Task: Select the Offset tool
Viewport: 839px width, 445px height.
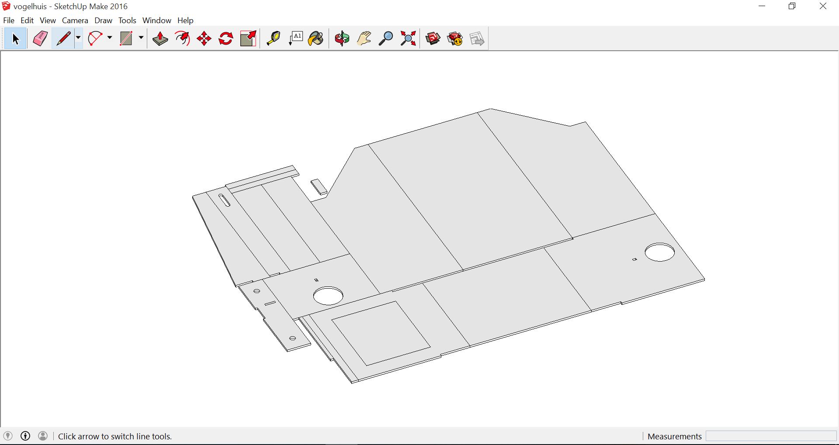Action: click(182, 39)
